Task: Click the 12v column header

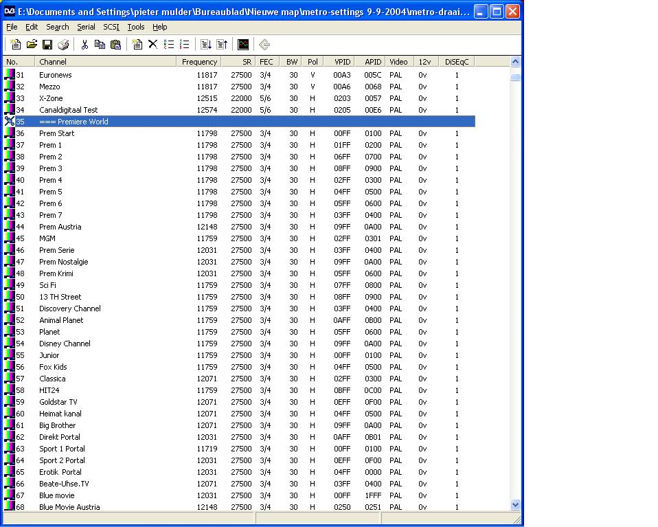Action: point(426,62)
